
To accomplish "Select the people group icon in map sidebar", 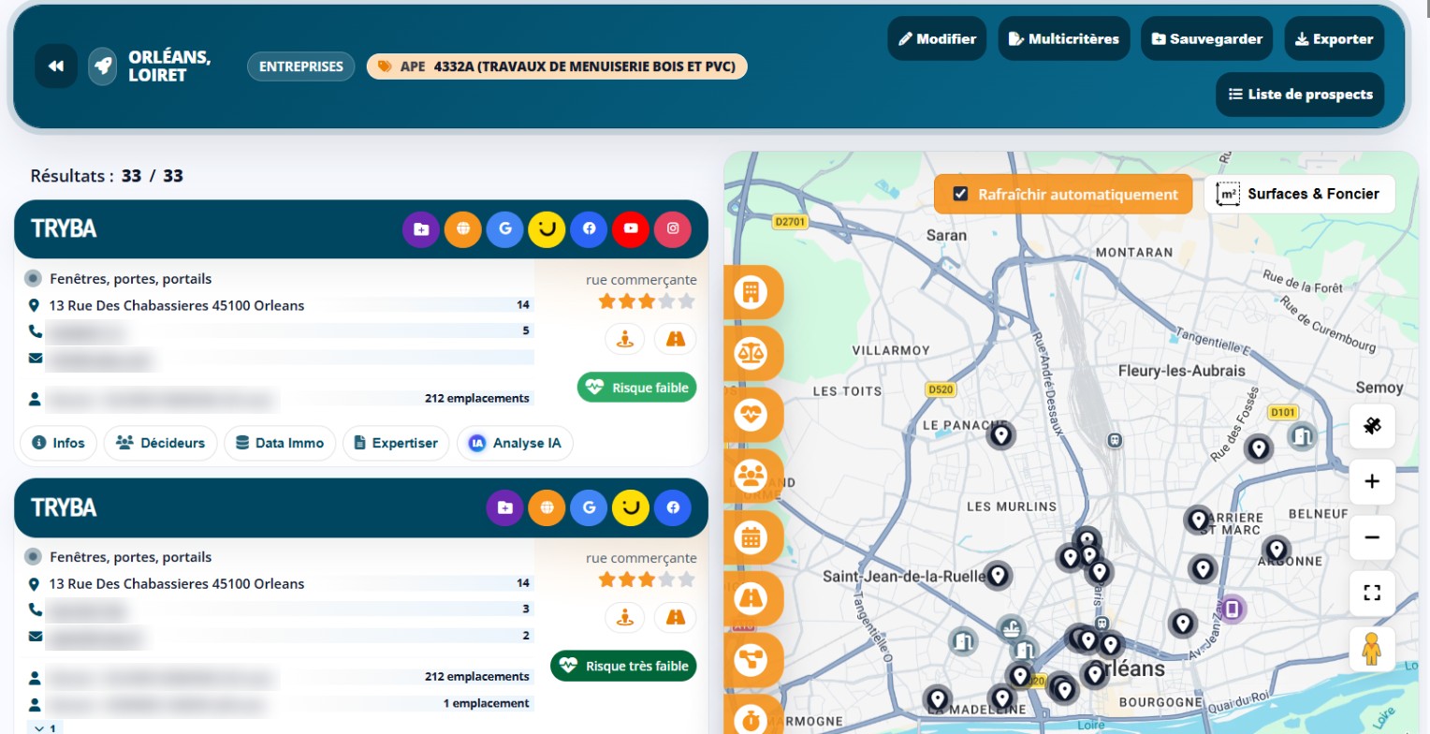I will click(x=751, y=476).
